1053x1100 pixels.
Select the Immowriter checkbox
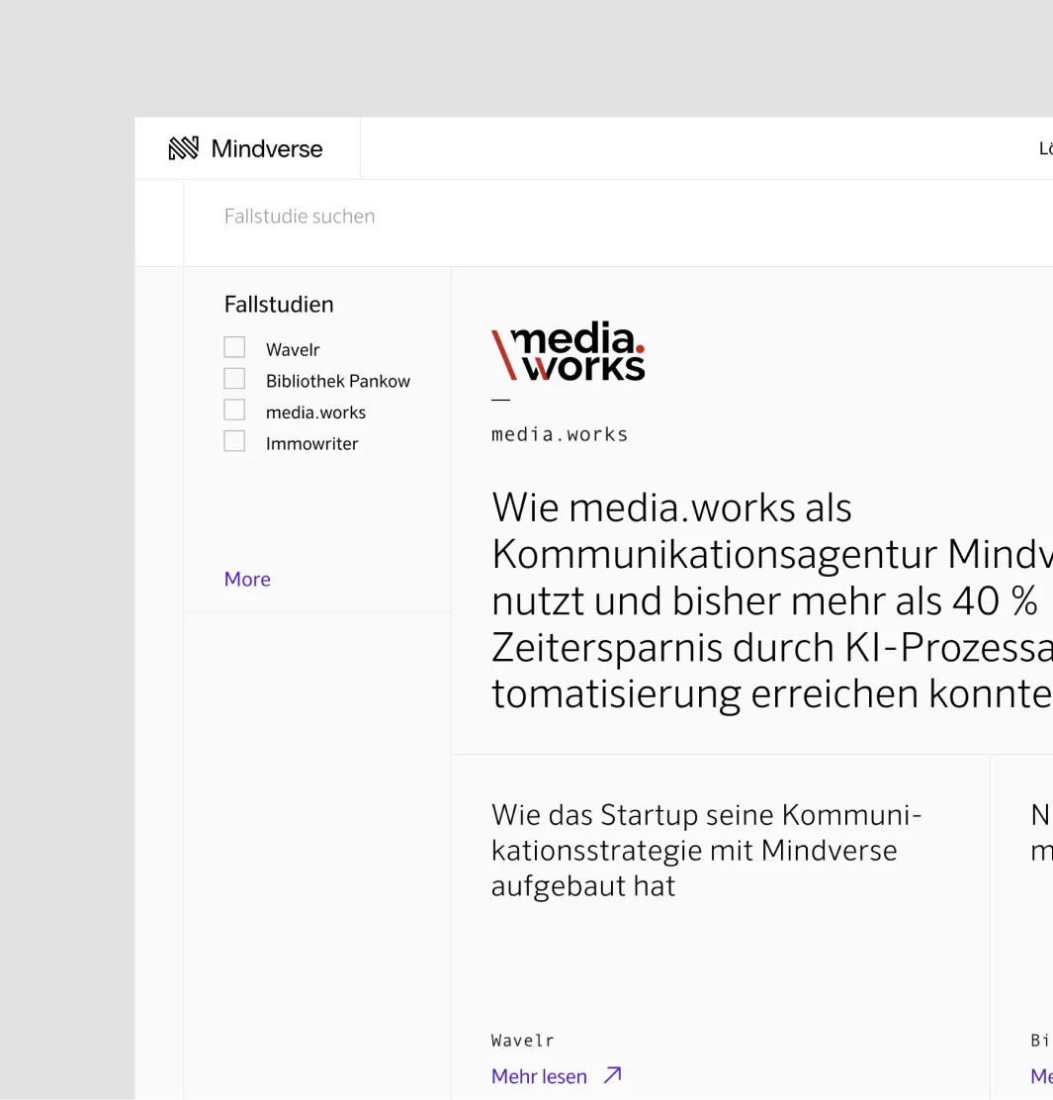coord(234,441)
